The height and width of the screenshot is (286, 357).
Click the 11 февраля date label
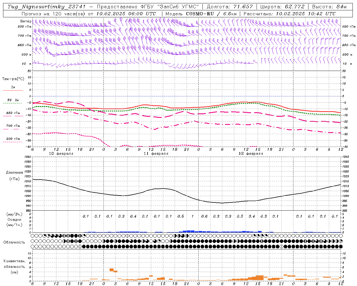point(156,154)
